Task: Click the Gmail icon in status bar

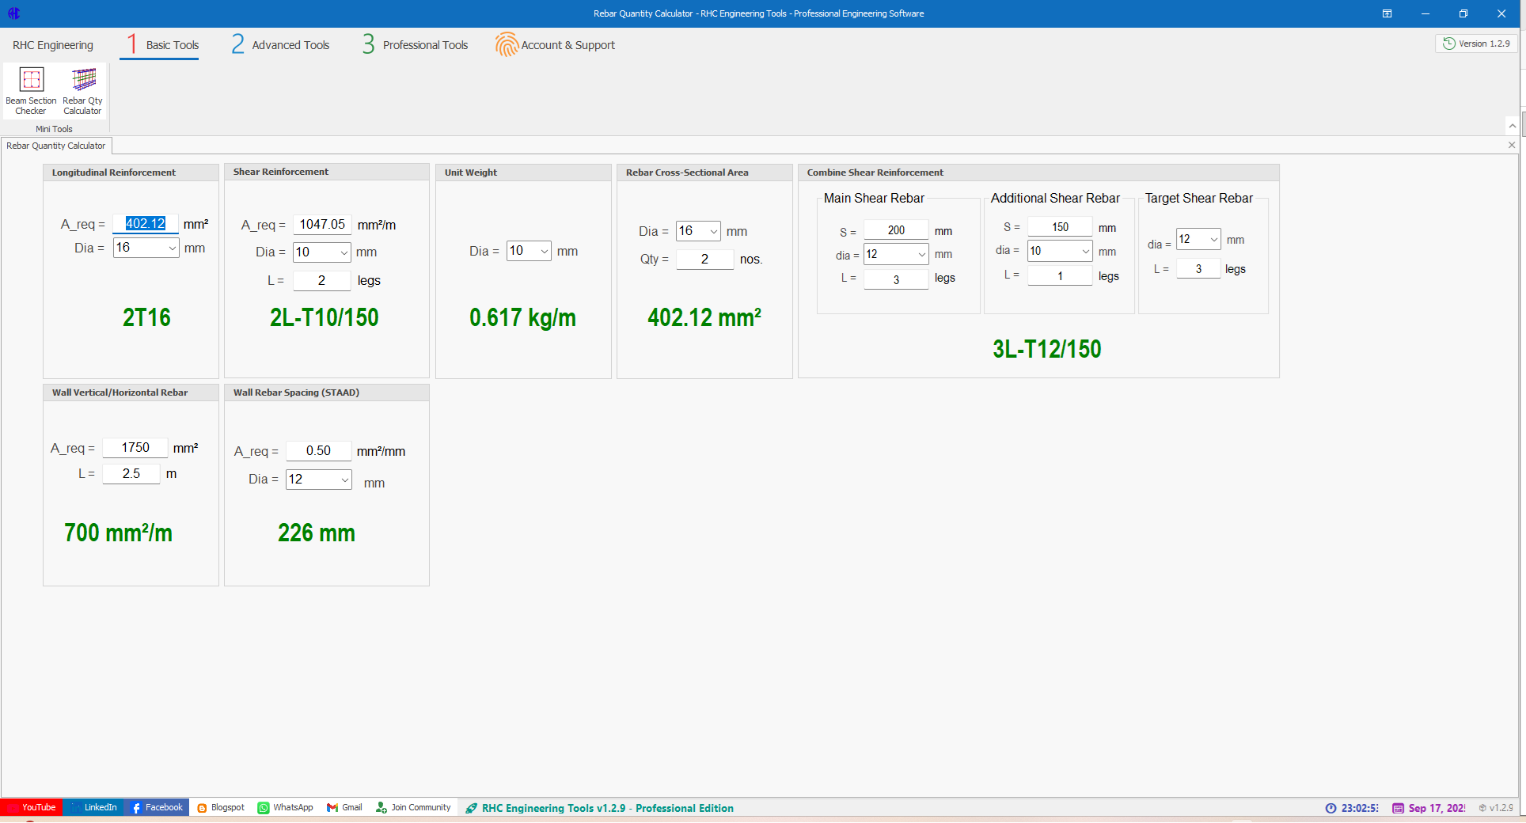Action: tap(333, 807)
